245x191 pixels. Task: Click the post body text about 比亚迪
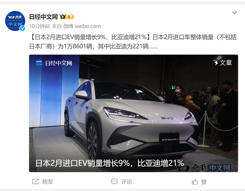coord(133,42)
